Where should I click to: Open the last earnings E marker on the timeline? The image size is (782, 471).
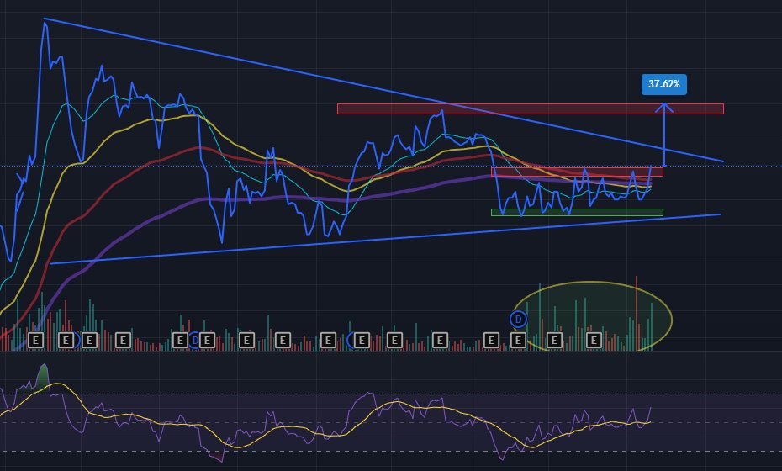[594, 341]
